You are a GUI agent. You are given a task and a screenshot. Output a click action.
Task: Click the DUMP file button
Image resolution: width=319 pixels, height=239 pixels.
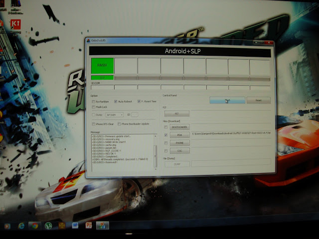coord(177,164)
